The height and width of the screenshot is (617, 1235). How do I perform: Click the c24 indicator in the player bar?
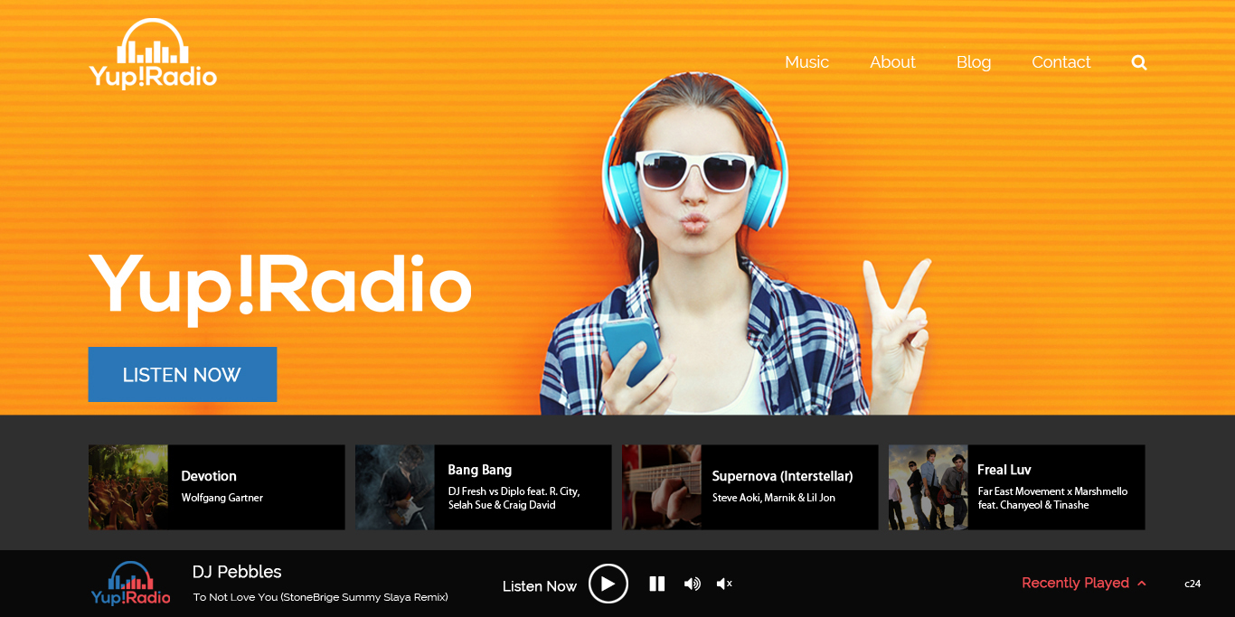pos(1192,584)
